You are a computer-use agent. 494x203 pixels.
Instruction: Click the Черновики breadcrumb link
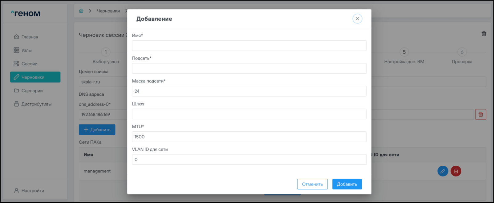(x=108, y=11)
